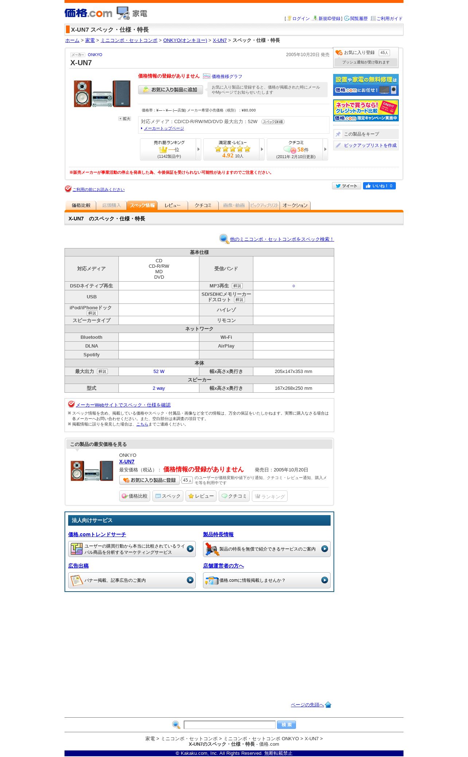Click the 検索 button at page bottom
The width and height of the screenshot is (468, 757).
(286, 725)
